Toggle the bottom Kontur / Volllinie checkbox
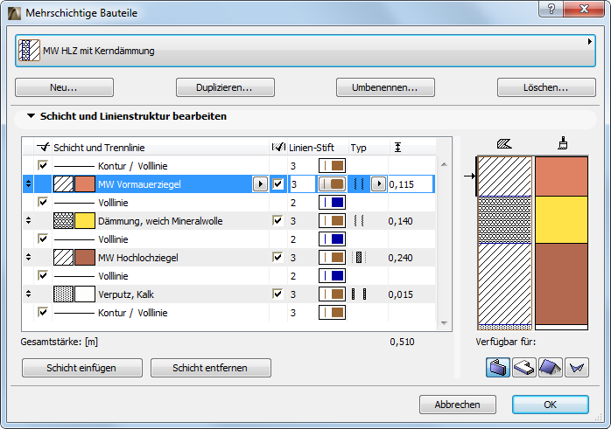The image size is (611, 429). click(x=43, y=312)
